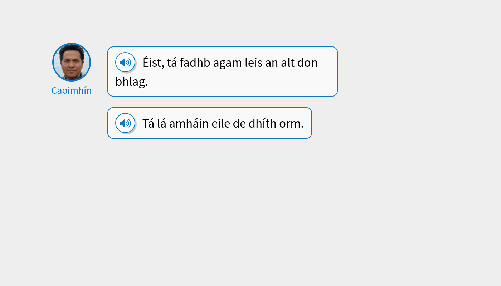Listen to the second sentence by clicking its icon
Screen dimensions: 501x286
[125, 123]
